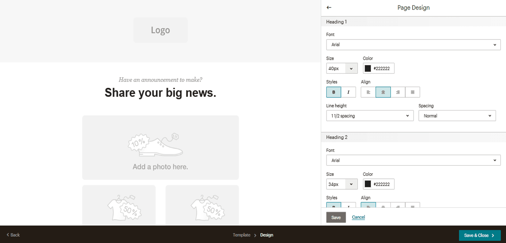Open Line height dropdown showing 1 1/2 spacing
The image size is (506, 243).
370,116
